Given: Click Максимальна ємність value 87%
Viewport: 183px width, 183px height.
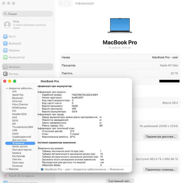Looking at the screenshot, I should [73, 137].
